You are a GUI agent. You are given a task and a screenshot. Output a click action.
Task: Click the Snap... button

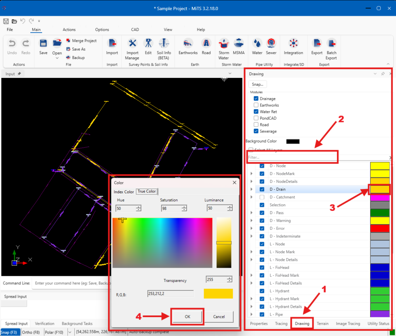coord(257,84)
